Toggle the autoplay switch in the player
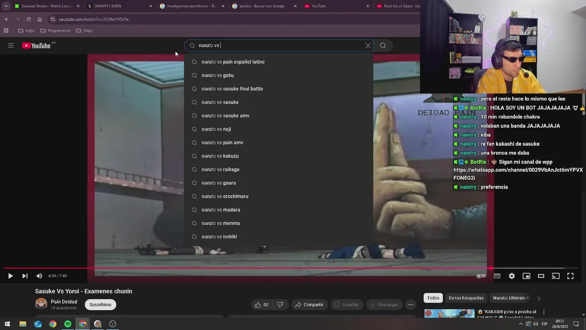This screenshot has height=330, width=586. 480,276
